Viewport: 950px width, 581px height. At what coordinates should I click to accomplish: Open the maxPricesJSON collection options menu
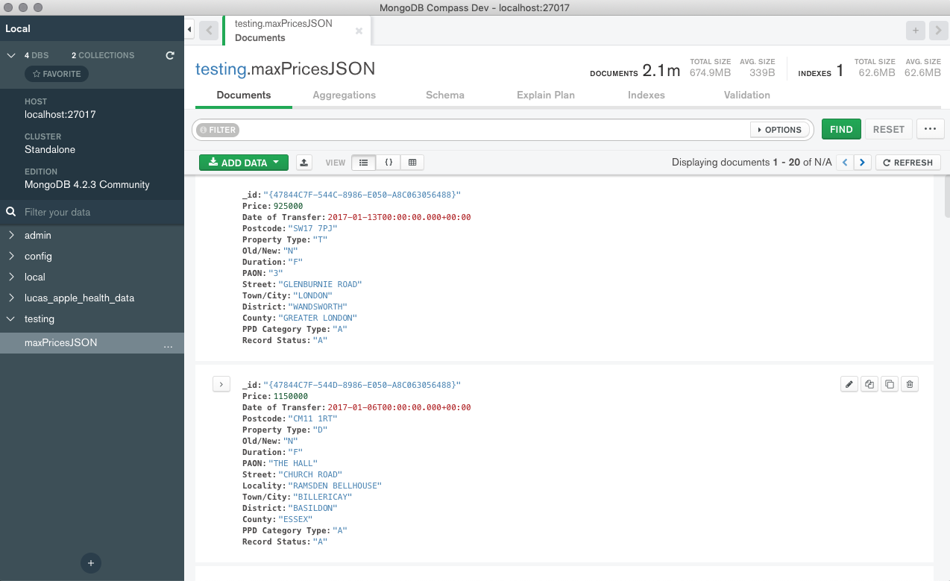[168, 345]
